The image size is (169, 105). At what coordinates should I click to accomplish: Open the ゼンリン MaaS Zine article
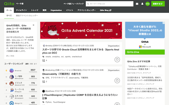145,91
